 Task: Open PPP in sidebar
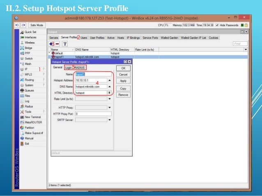click(x=27, y=53)
